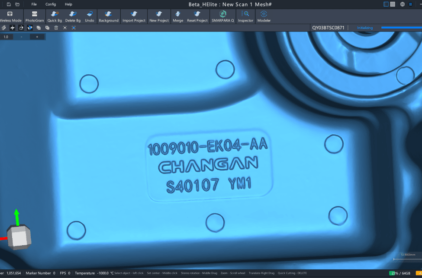Click the Background tool
422x278 pixels.
(109, 17)
